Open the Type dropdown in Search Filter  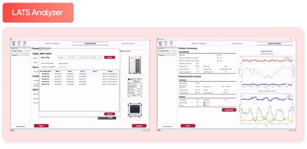coord(76,57)
